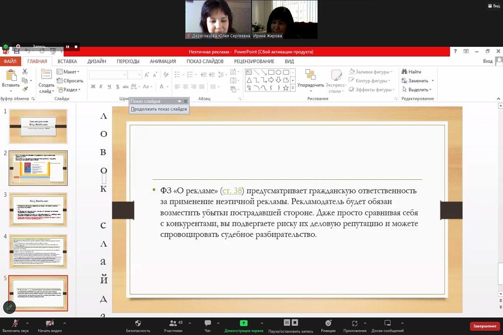
Task: Open the ПОКАЗ СЛАЙДОВ ribbon tab
Action: point(205,61)
